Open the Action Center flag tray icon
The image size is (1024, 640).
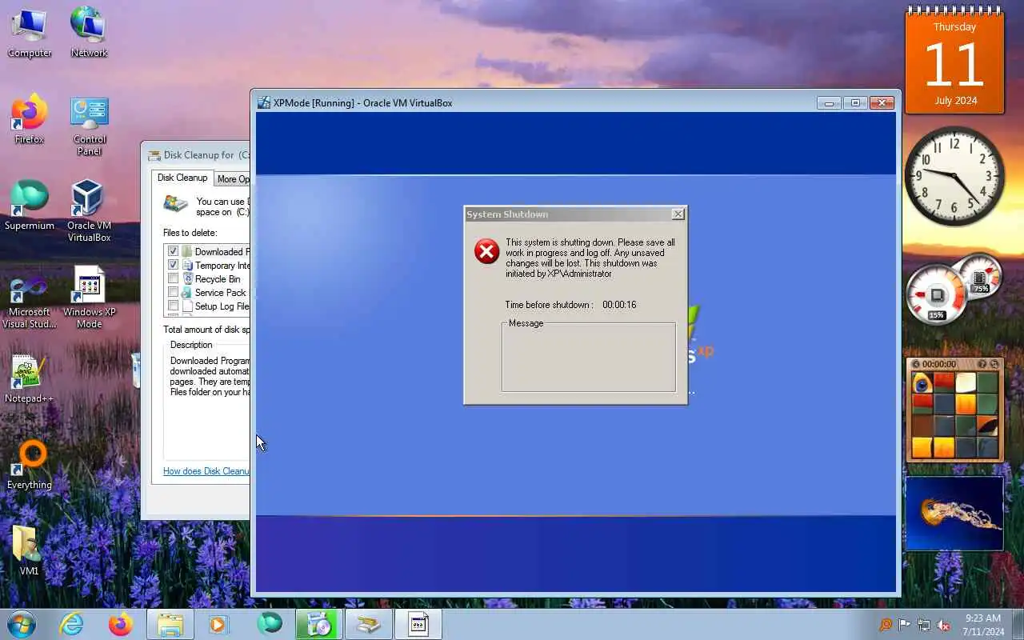click(904, 625)
